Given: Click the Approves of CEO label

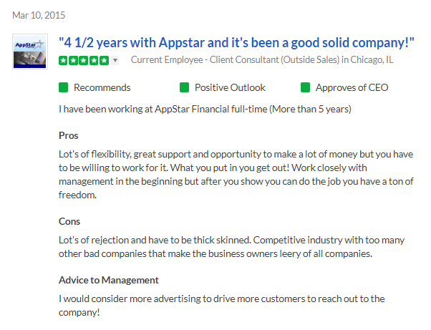Looking at the screenshot, I should 352,87.
